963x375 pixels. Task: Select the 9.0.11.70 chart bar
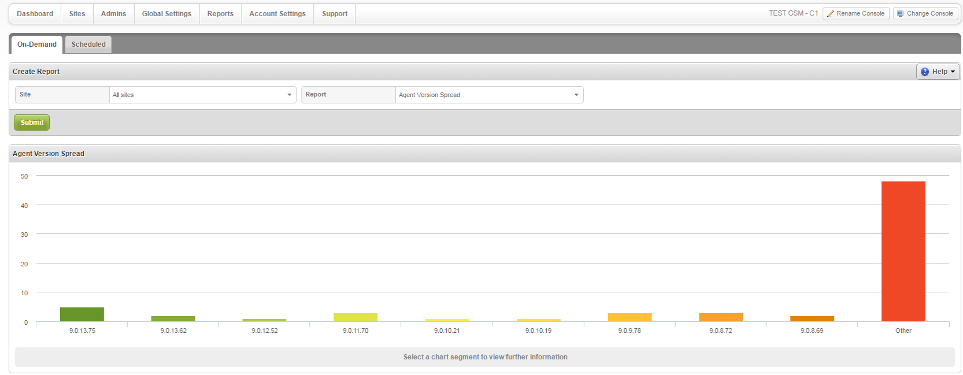[355, 317]
